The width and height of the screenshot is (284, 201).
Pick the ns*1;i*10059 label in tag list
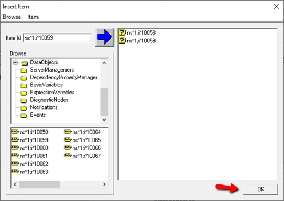click(x=34, y=140)
